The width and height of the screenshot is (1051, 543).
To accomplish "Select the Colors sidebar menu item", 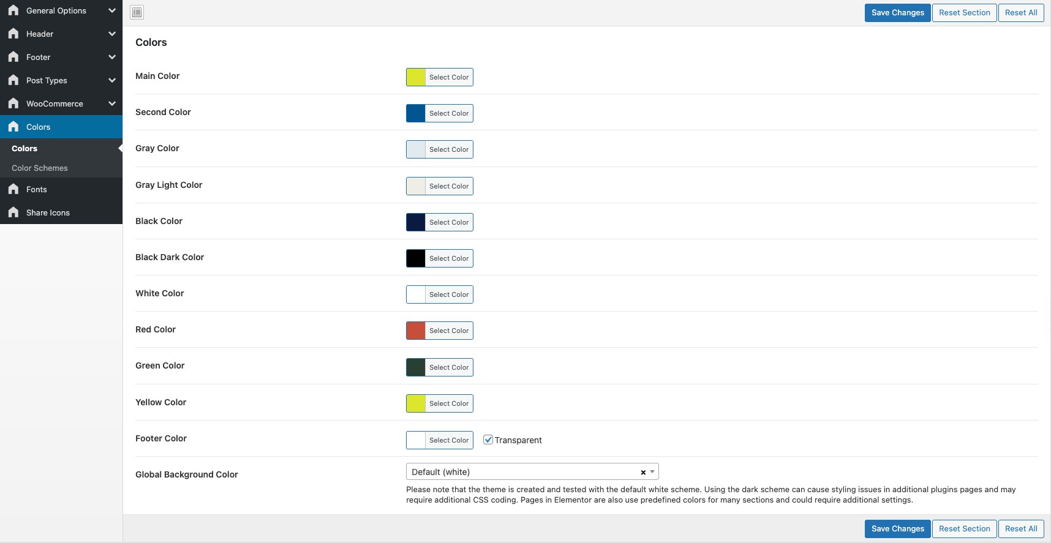I will pyautogui.click(x=39, y=127).
